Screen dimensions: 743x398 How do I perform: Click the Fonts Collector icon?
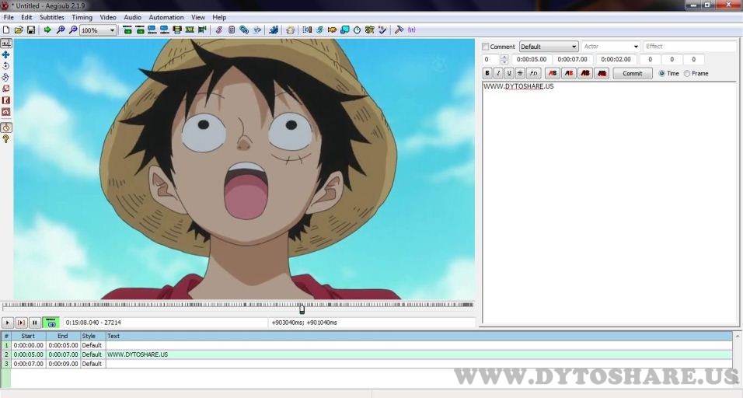pos(256,30)
